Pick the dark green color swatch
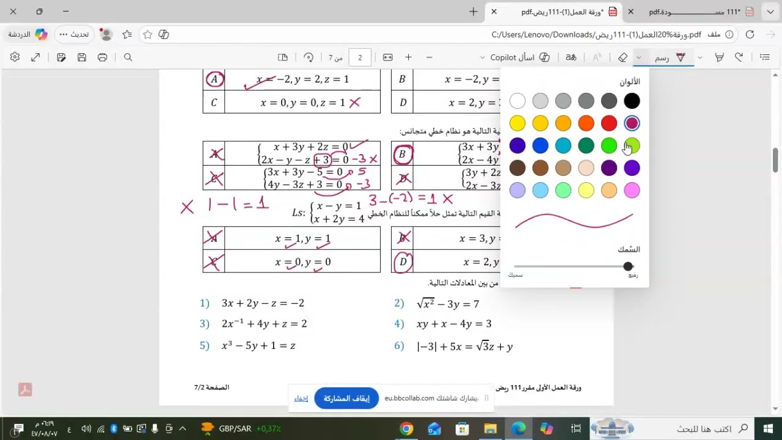This screenshot has width=782, height=440. 586,145
